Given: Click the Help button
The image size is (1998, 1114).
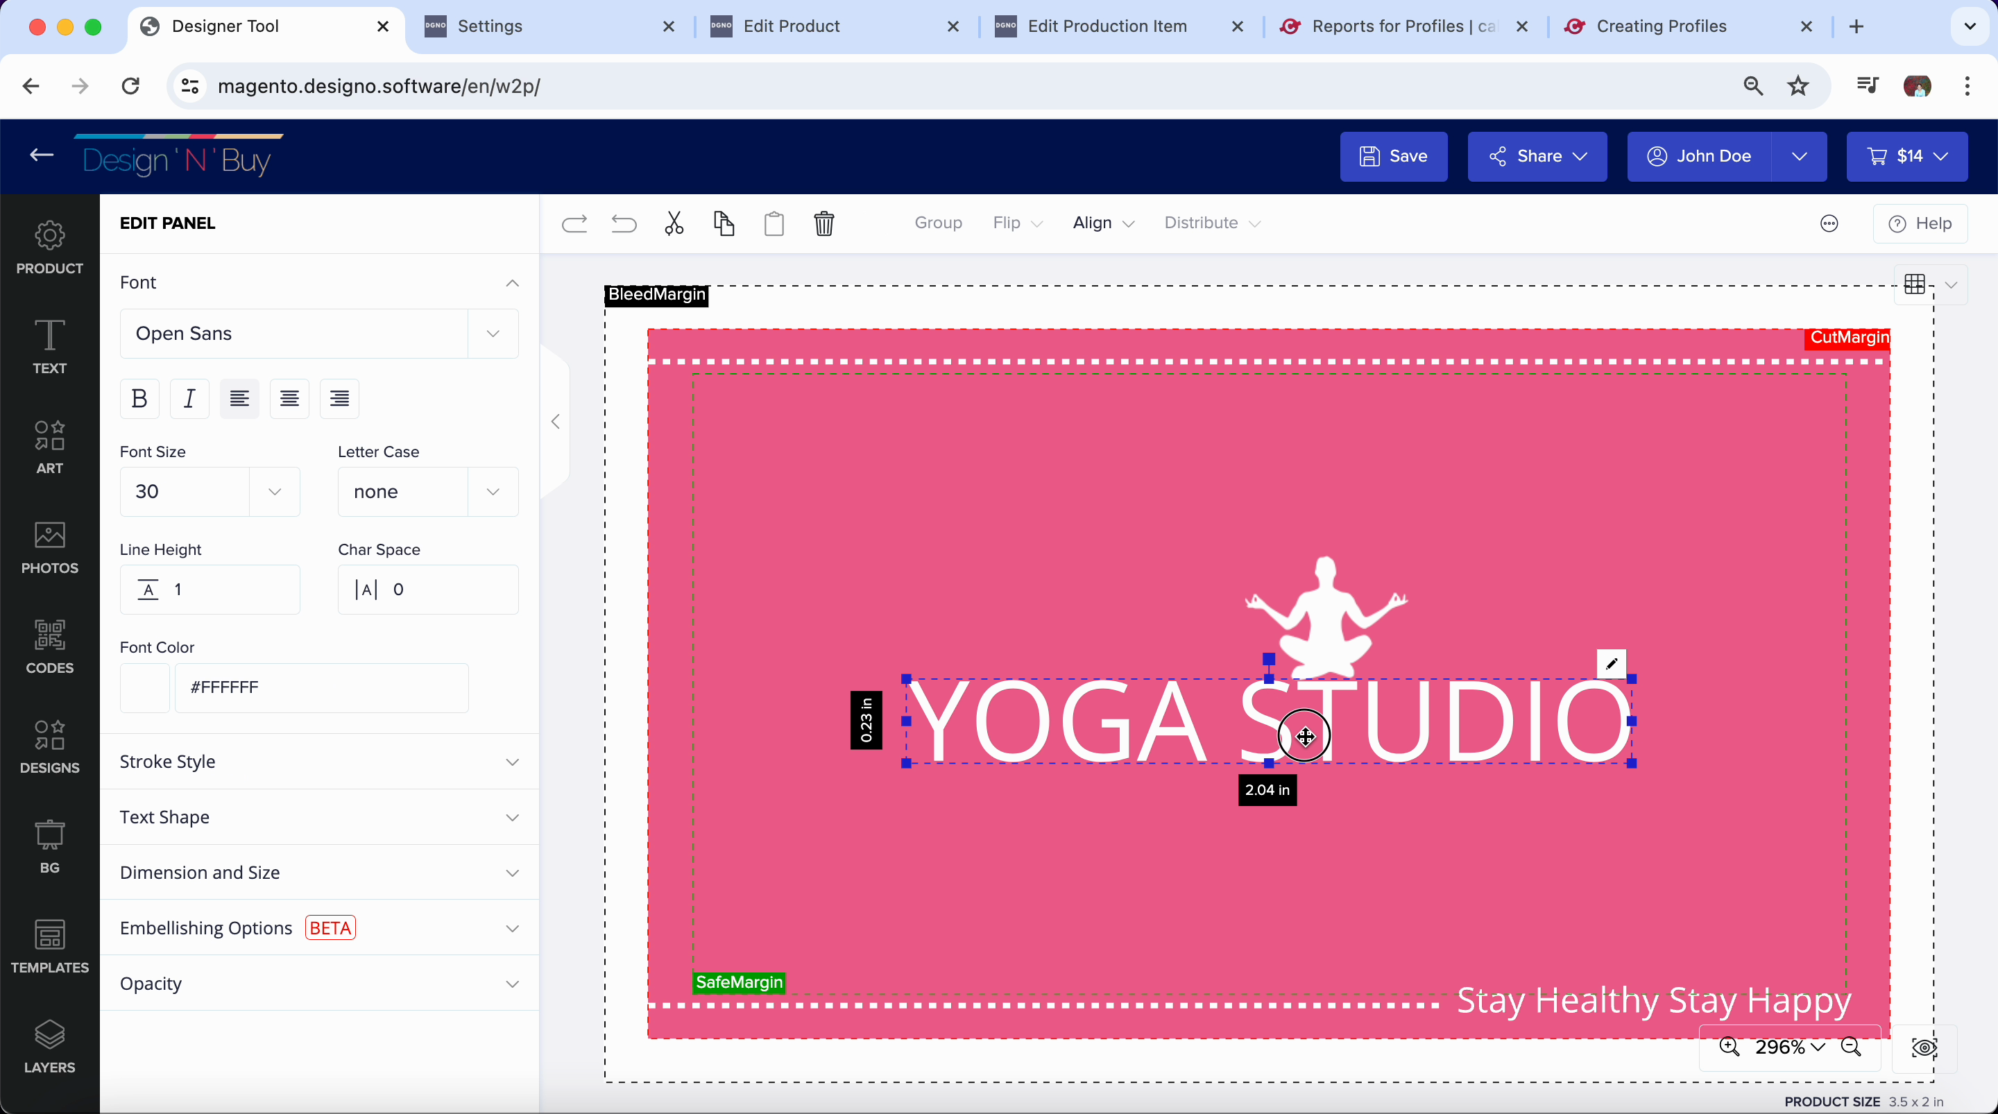Looking at the screenshot, I should (1920, 223).
